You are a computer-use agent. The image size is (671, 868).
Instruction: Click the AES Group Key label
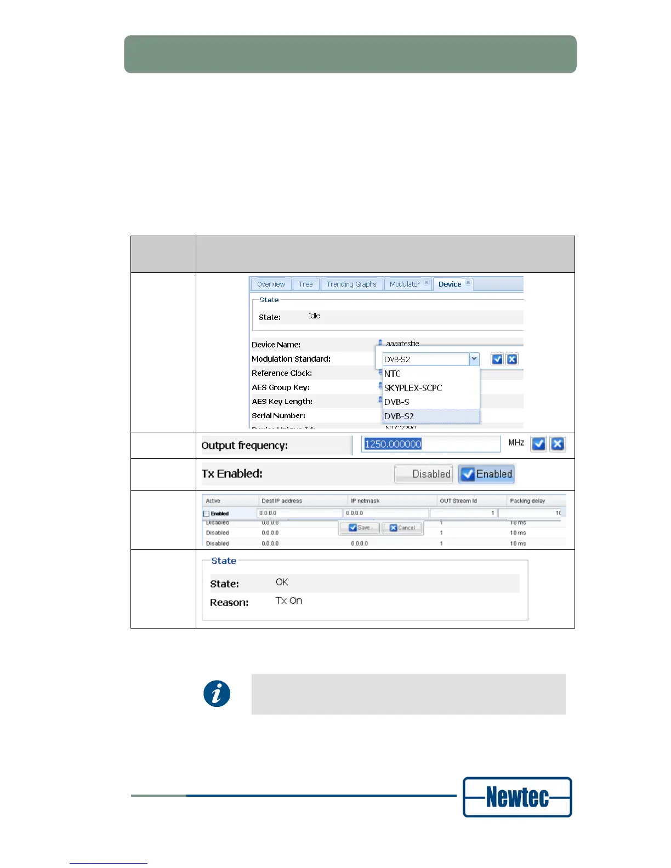(x=281, y=387)
